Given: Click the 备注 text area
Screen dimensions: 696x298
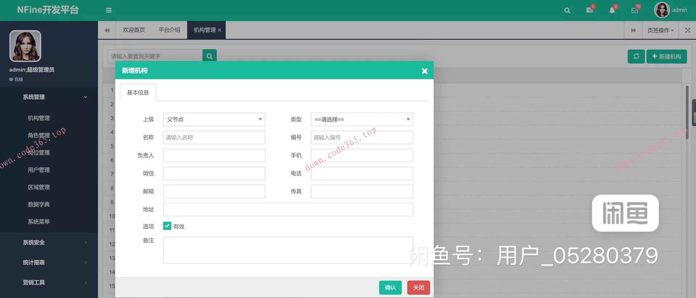Looking at the screenshot, I should [x=288, y=250].
